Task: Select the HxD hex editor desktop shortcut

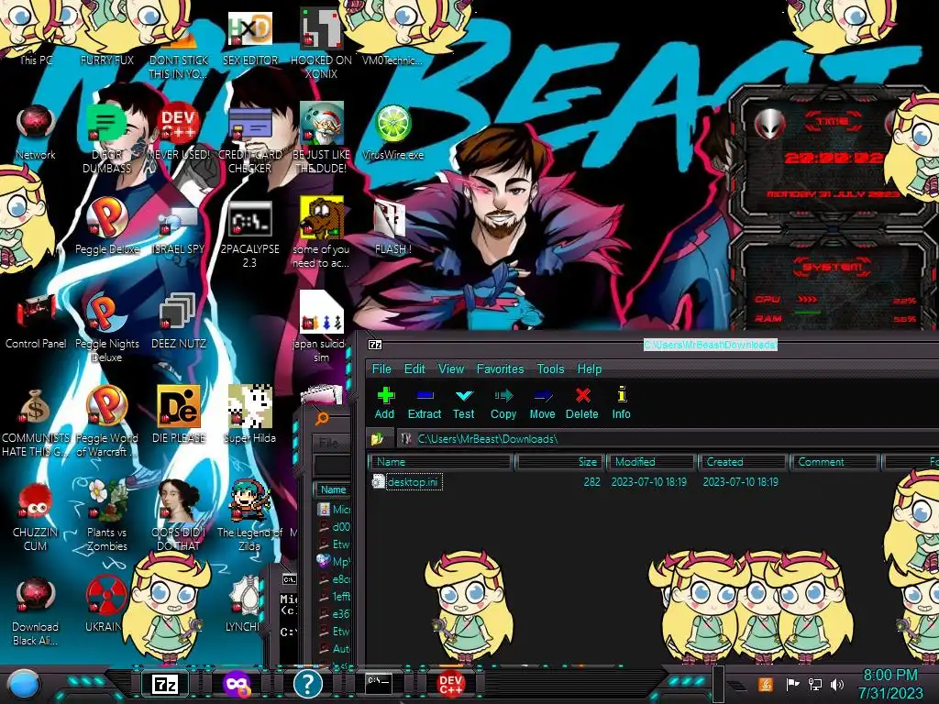Action: click(249, 36)
